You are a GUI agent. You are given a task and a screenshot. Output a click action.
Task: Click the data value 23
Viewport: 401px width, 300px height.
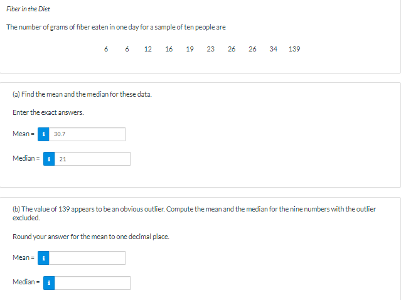pyautogui.click(x=210, y=49)
